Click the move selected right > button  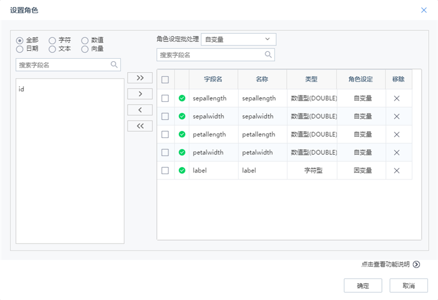tap(140, 94)
